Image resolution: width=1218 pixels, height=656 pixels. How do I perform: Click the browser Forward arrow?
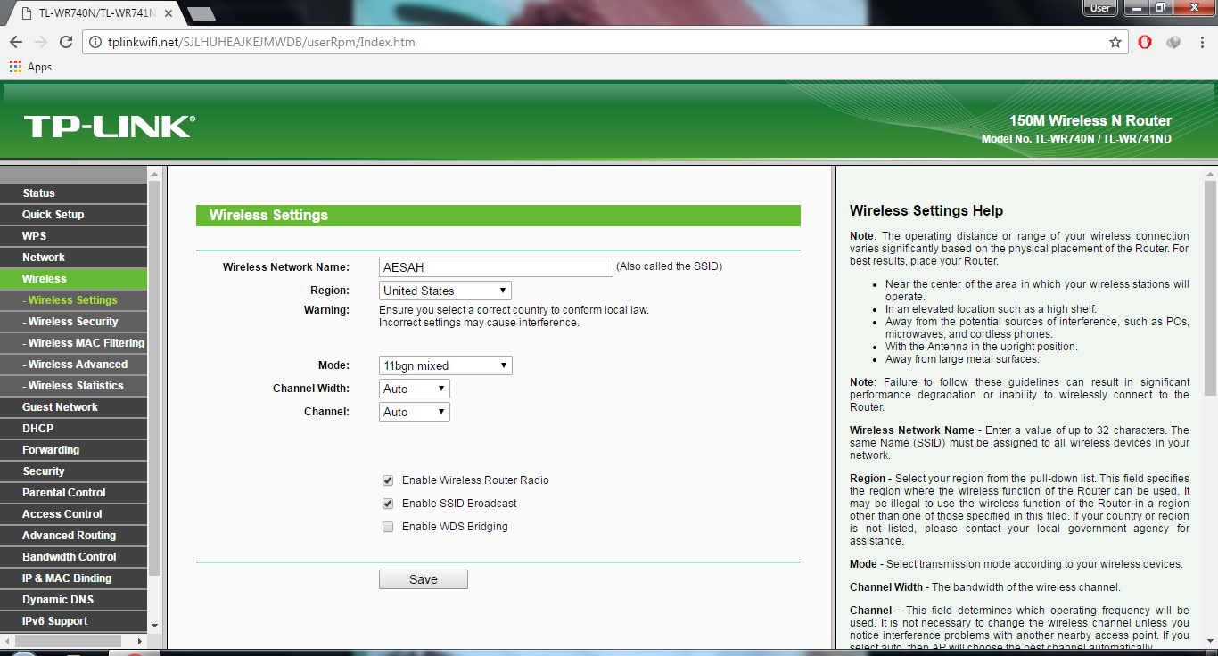pos(41,42)
